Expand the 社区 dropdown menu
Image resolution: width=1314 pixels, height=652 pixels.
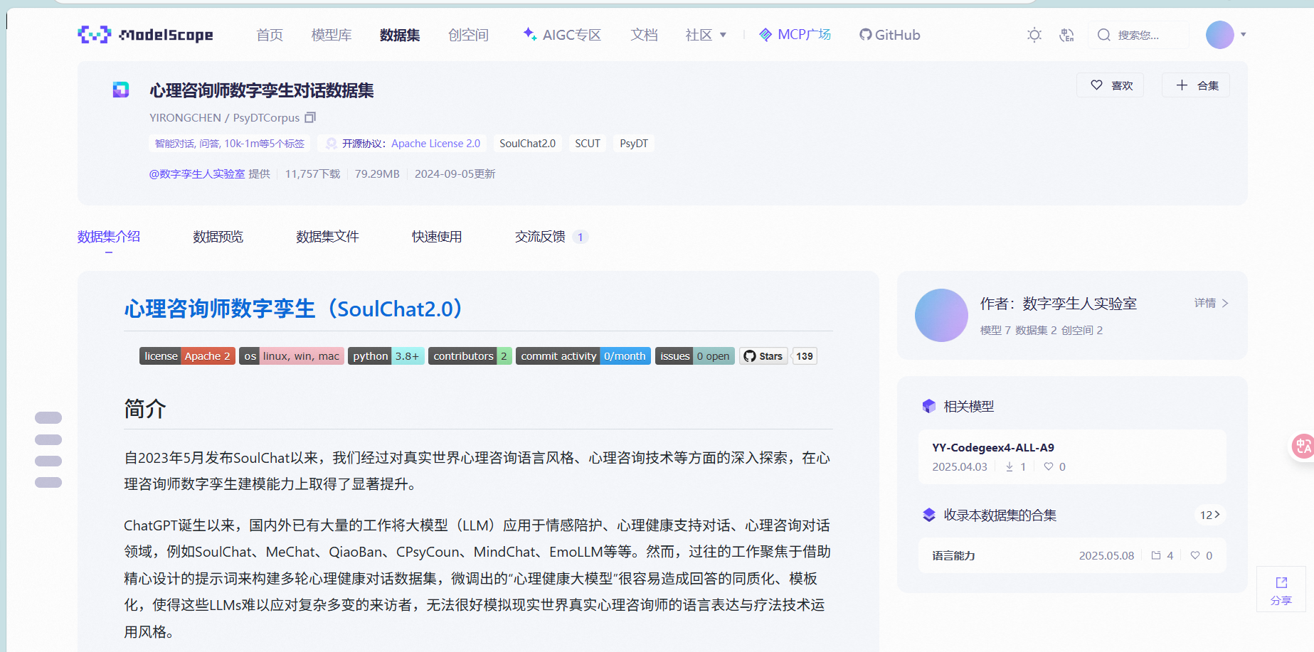point(706,35)
